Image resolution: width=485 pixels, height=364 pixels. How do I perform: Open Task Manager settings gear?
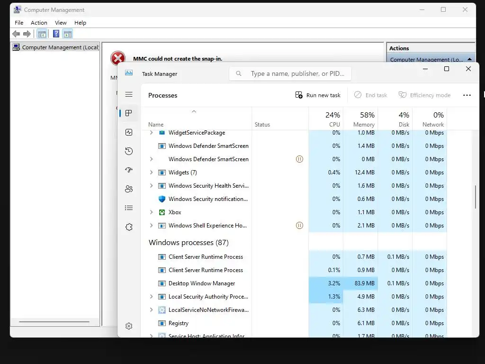(129, 326)
